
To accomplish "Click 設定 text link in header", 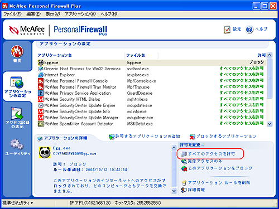I will 237,29.
